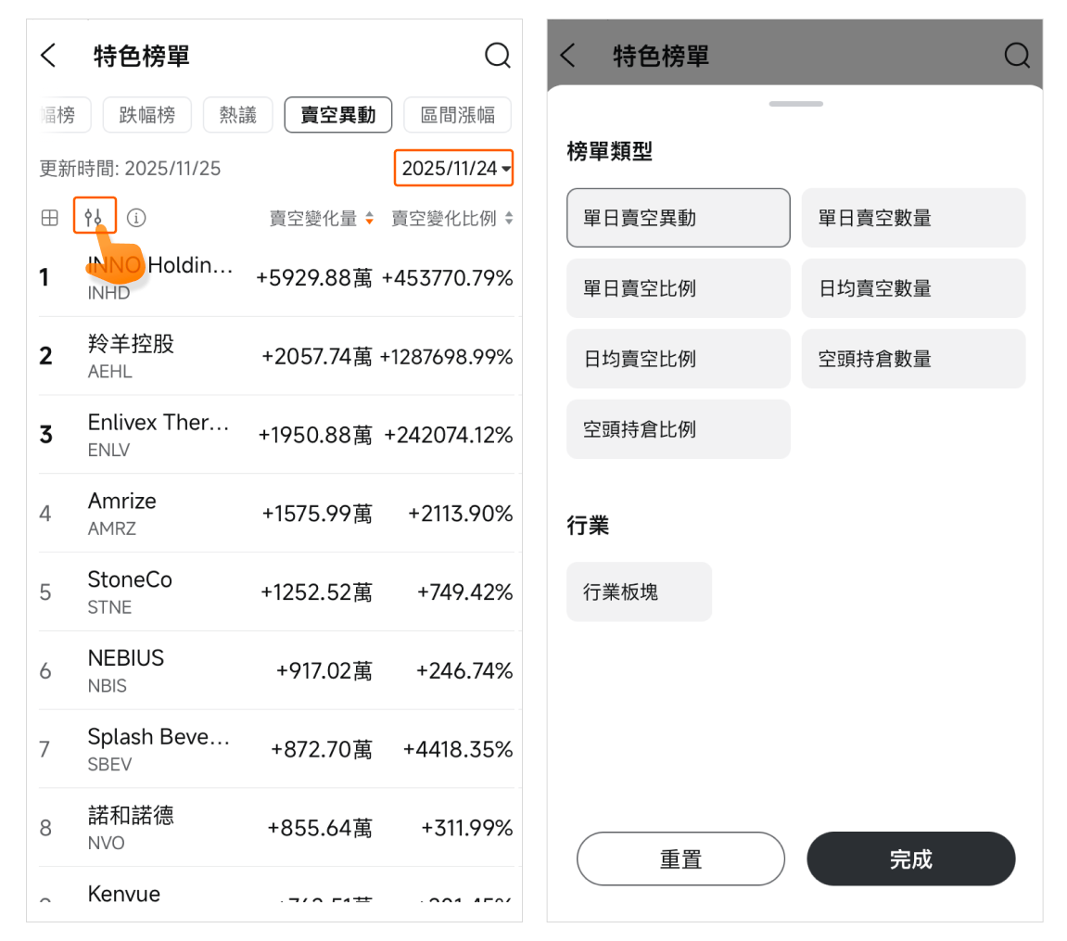
Task: Open the filter settings sliders icon
Action: [x=94, y=218]
